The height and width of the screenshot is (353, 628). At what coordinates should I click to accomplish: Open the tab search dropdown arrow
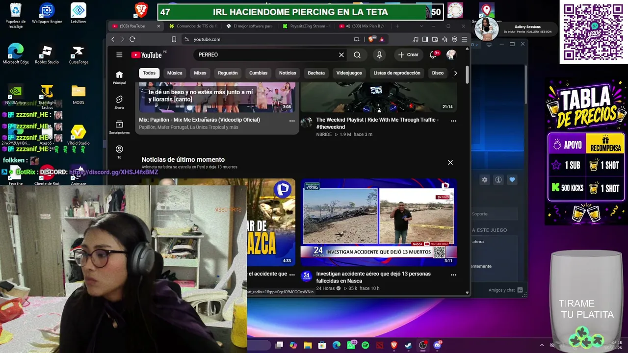point(421,26)
